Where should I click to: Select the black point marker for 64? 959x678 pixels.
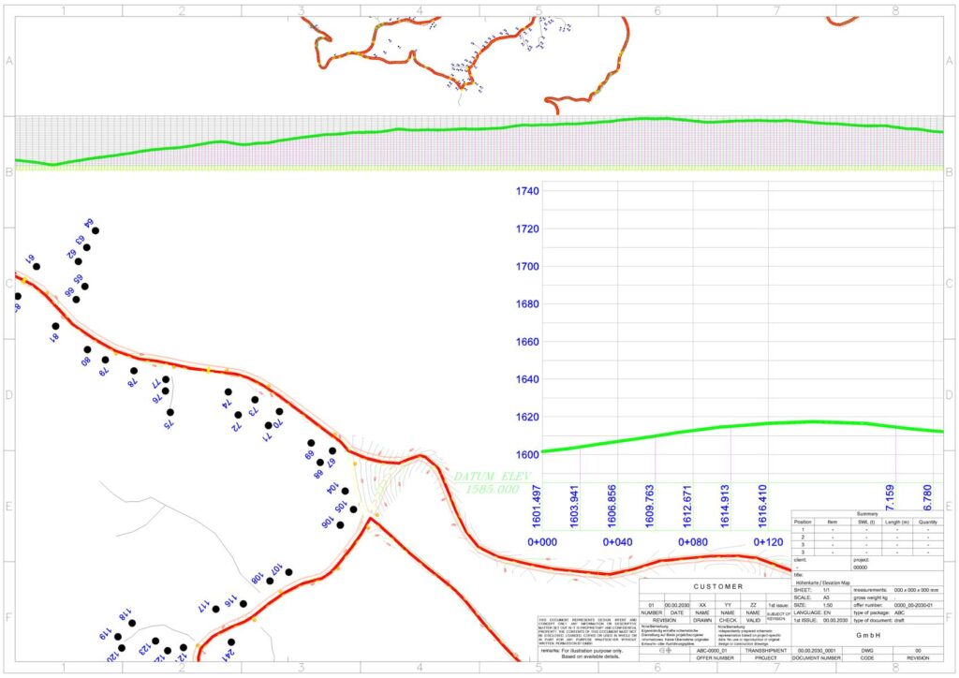tap(96, 230)
